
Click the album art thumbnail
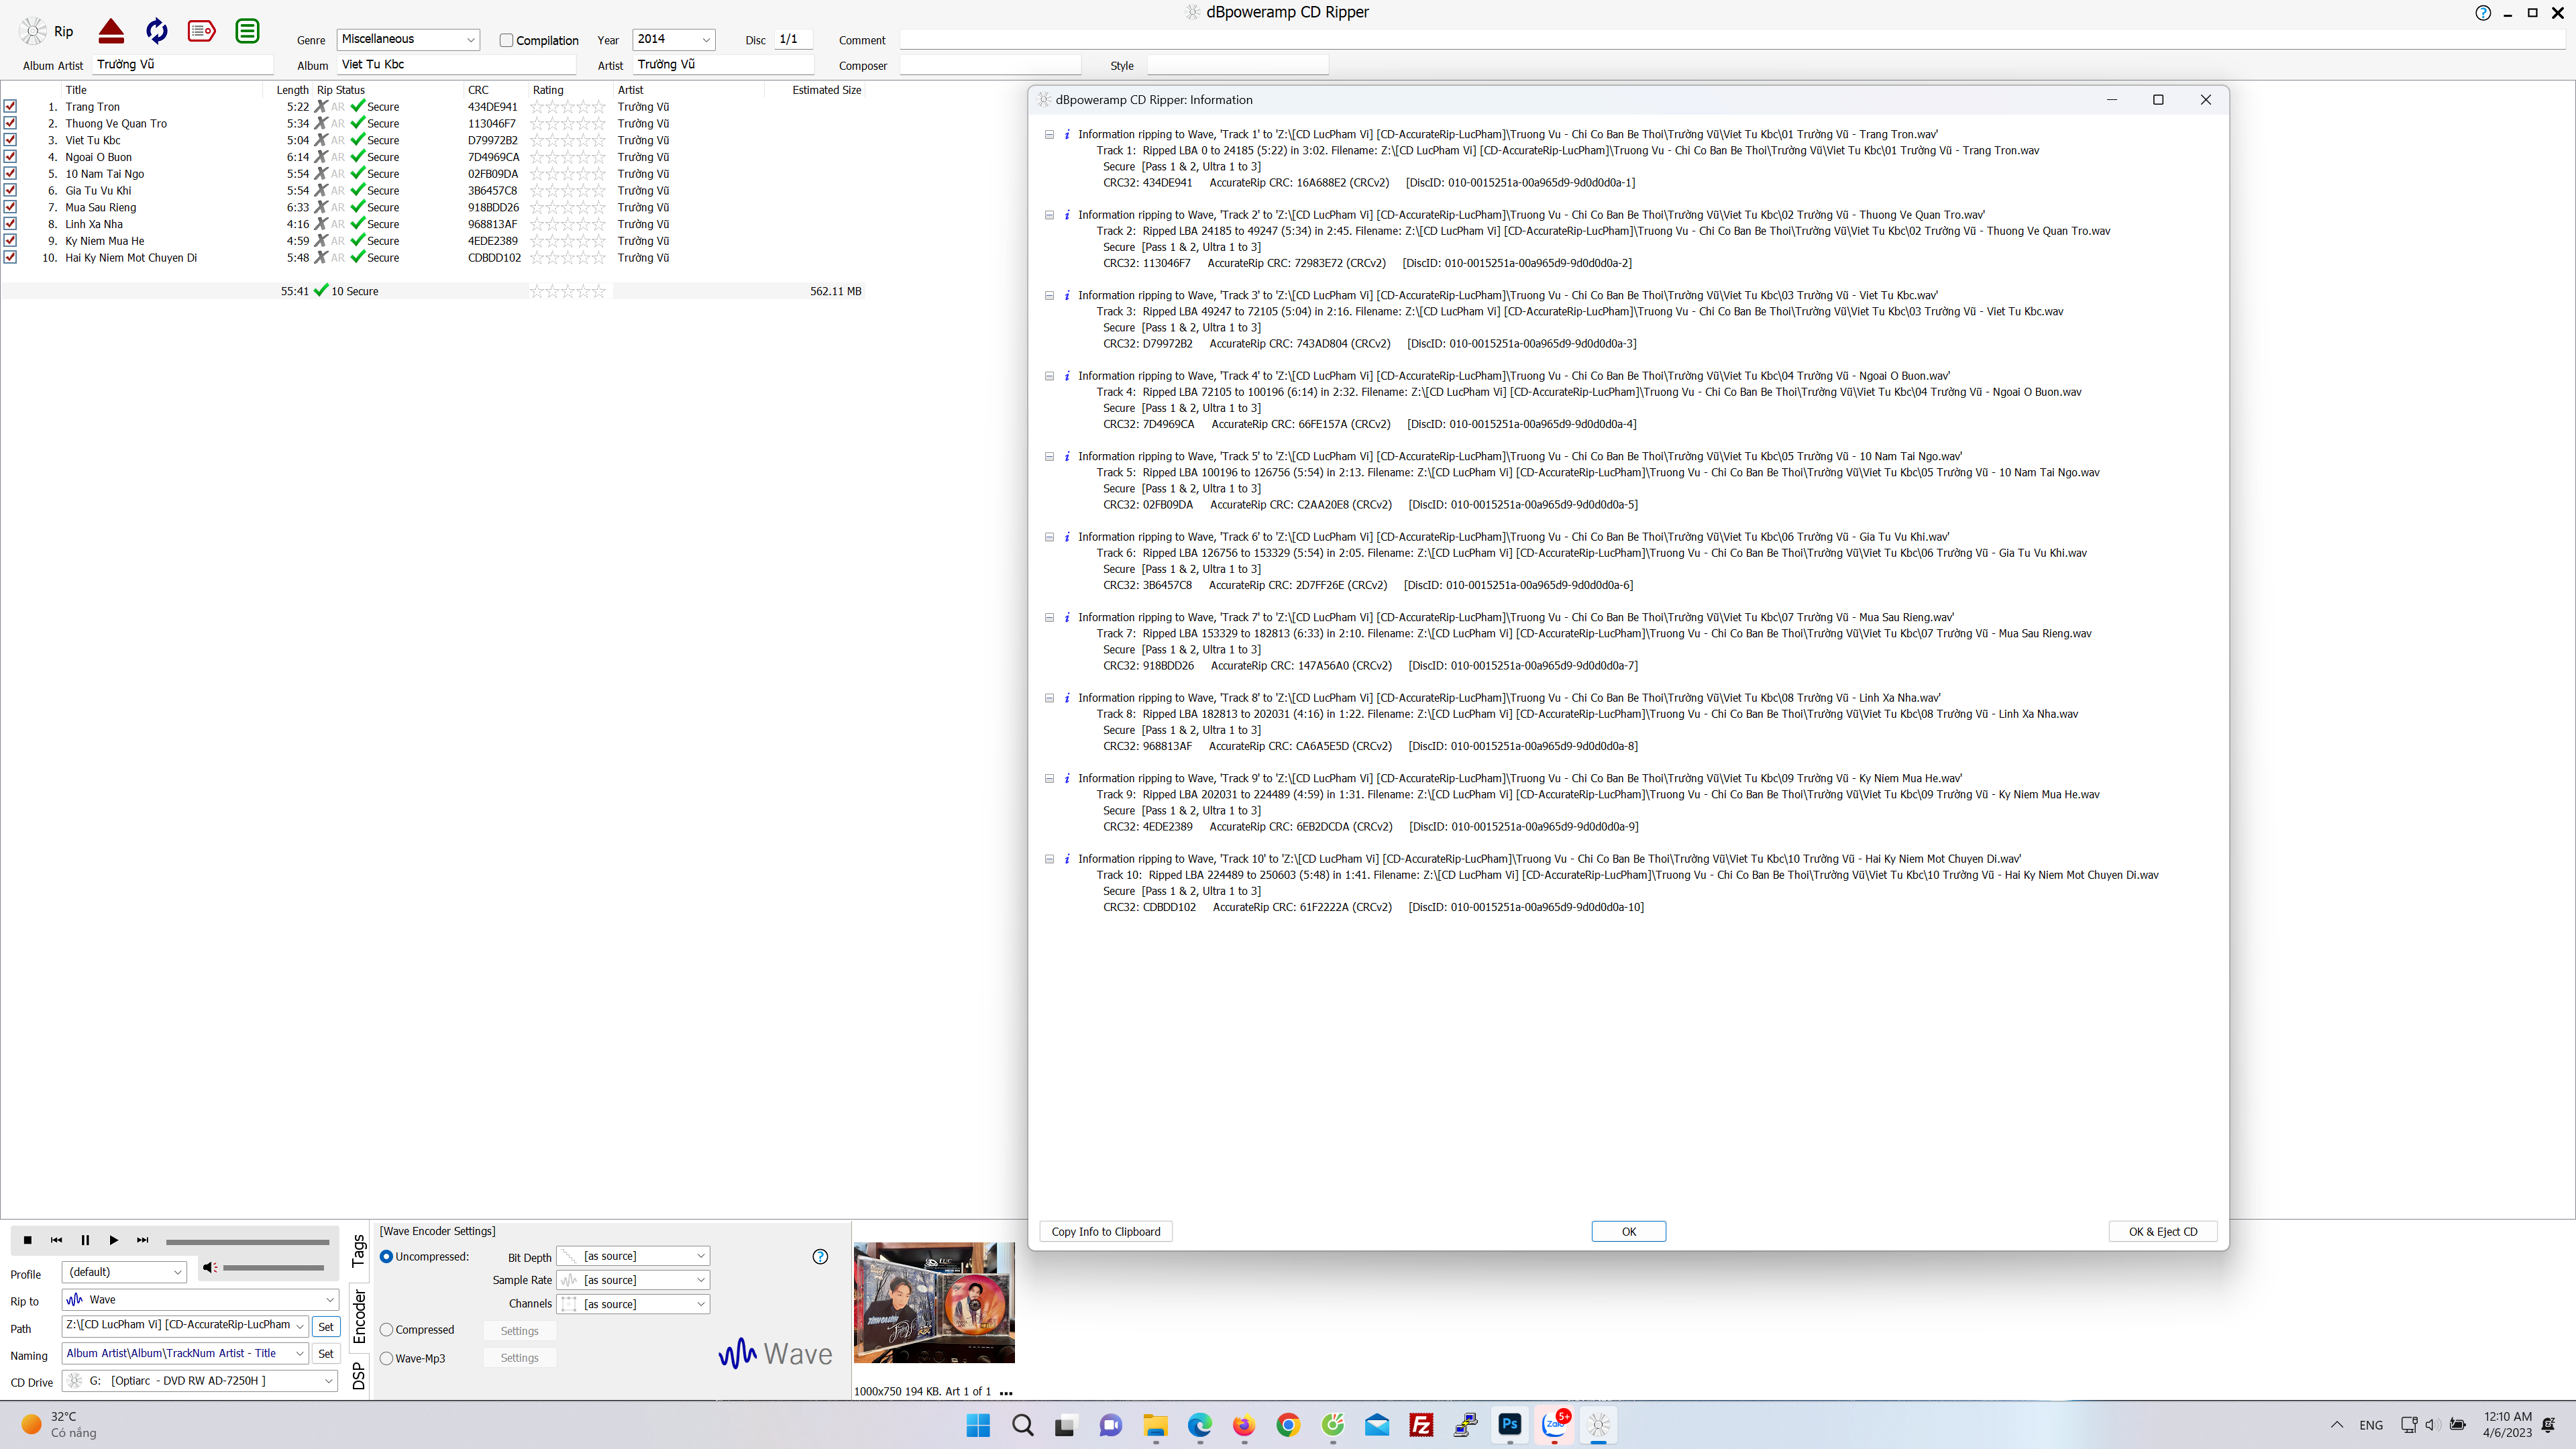click(934, 1303)
